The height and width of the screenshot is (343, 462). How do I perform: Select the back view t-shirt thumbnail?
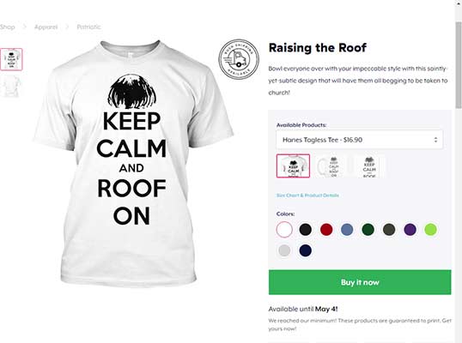click(11, 87)
